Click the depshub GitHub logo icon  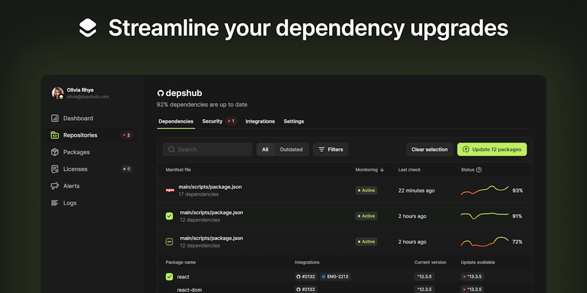(x=161, y=93)
